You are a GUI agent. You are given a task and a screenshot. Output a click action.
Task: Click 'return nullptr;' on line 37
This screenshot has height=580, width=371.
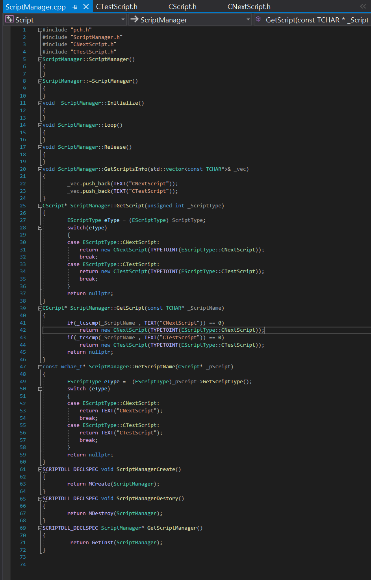pyautogui.click(x=90, y=294)
